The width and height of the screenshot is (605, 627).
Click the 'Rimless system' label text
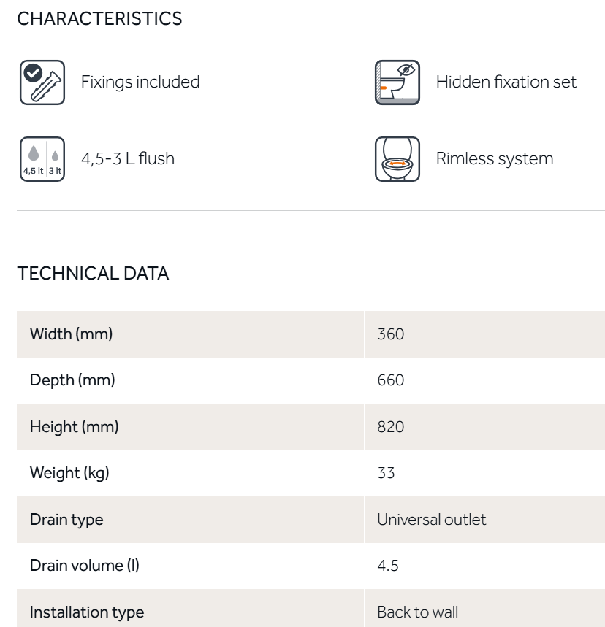[494, 158]
